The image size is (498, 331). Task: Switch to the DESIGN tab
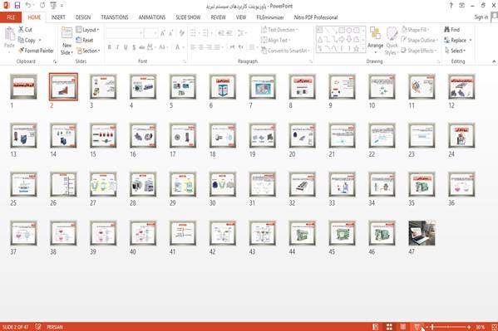click(83, 17)
